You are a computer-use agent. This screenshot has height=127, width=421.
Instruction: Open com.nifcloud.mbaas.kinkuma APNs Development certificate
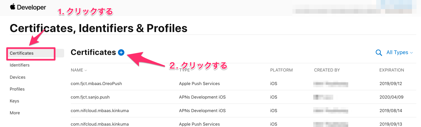coord(100,111)
